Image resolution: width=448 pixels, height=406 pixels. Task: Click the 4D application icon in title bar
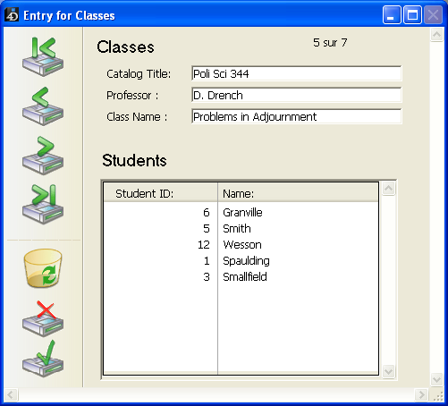[x=12, y=15]
